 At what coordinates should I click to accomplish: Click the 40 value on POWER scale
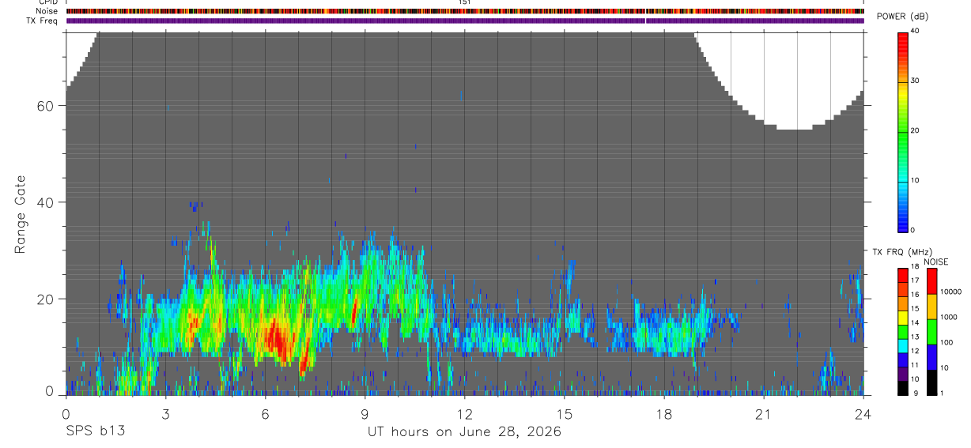tap(915, 30)
